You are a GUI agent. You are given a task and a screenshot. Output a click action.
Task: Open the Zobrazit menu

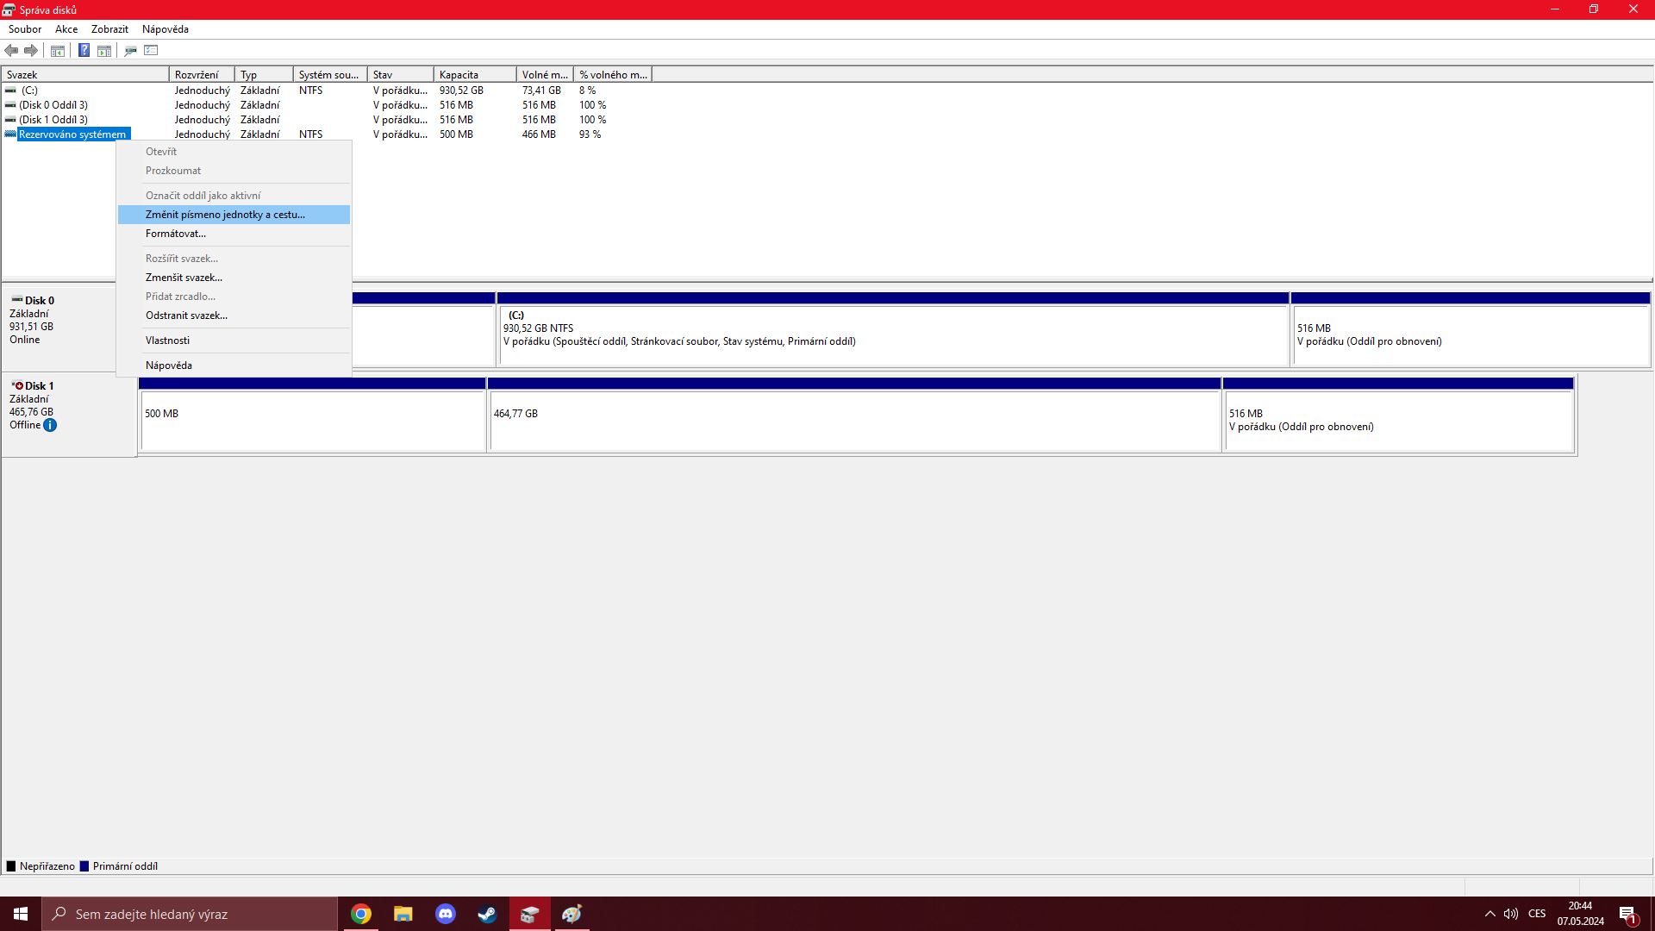pyautogui.click(x=109, y=29)
